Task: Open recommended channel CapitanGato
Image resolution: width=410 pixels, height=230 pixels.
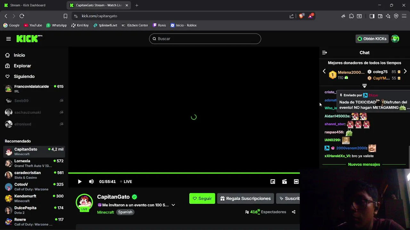Action: (x=34, y=151)
